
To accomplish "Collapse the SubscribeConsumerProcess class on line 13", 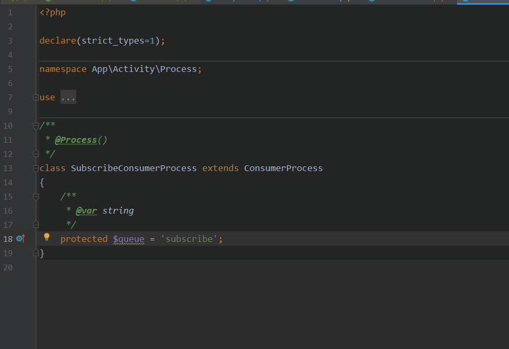I will [x=36, y=168].
